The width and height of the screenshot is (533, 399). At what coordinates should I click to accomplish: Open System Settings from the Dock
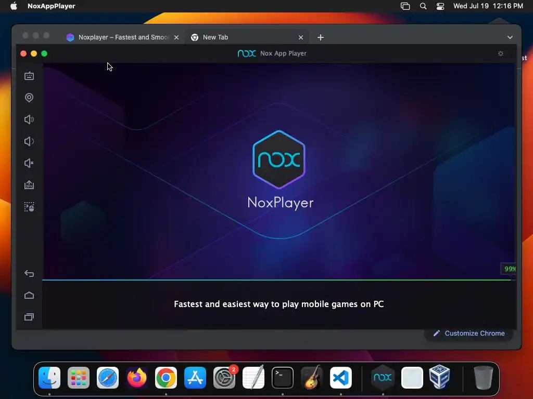224,378
